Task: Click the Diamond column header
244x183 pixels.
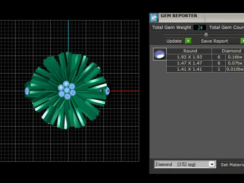Action: click(x=228, y=51)
